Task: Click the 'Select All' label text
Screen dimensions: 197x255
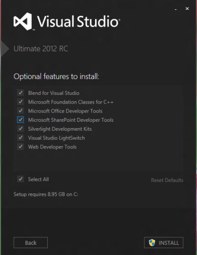Action: pos(38,179)
